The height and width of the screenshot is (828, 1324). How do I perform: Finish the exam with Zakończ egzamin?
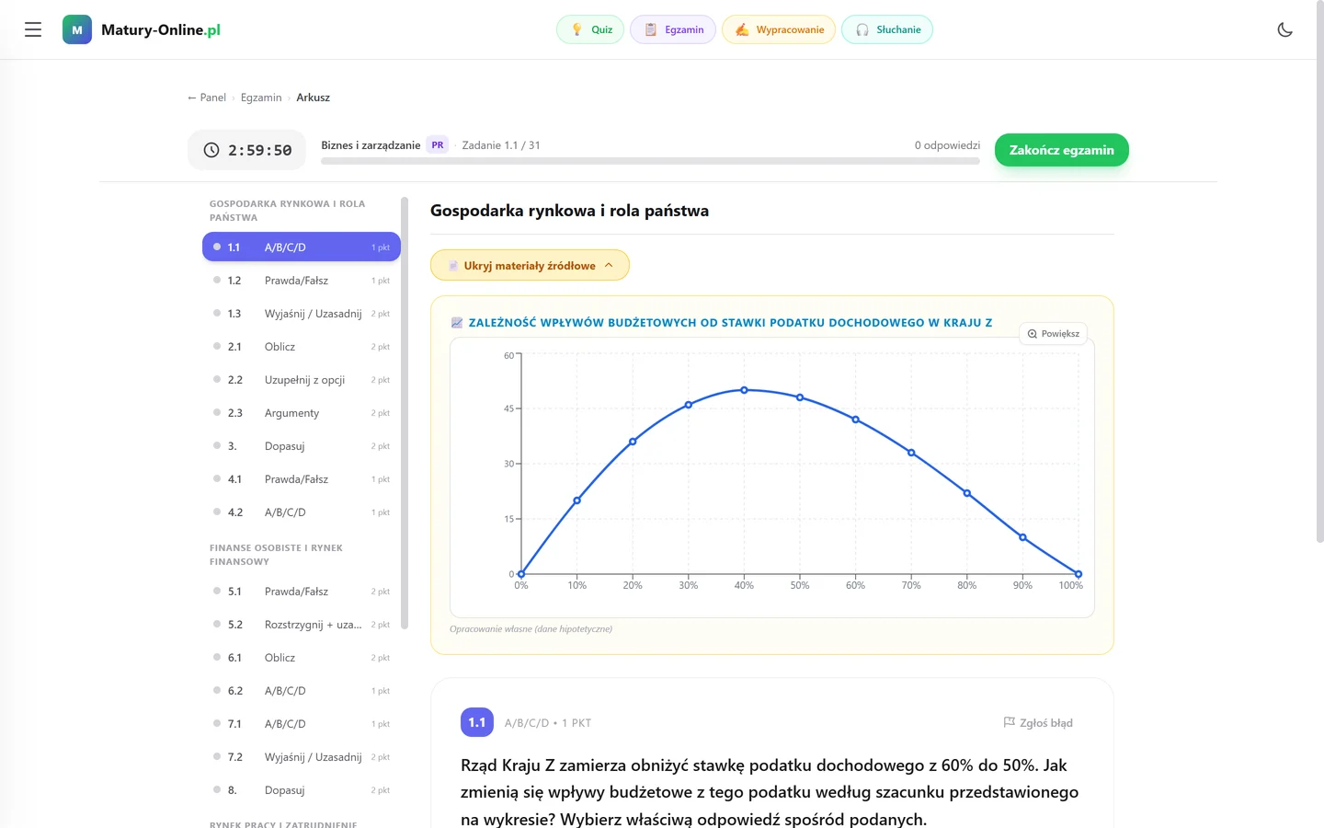tap(1062, 150)
